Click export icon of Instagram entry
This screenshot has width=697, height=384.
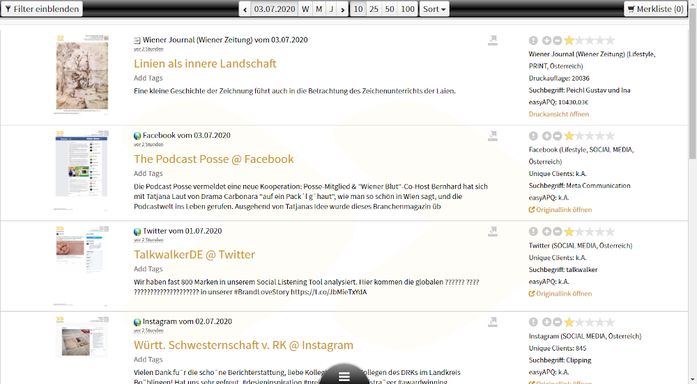pos(493,322)
